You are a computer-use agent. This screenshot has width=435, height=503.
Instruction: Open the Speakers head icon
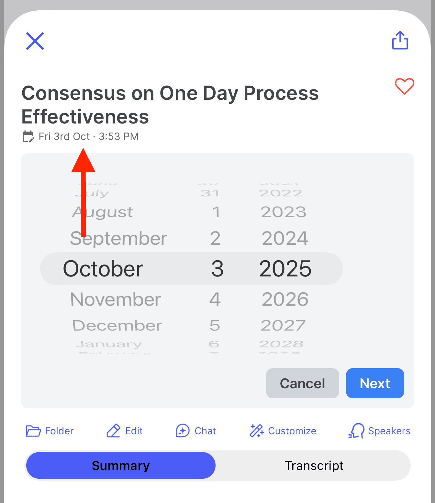pyautogui.click(x=356, y=431)
